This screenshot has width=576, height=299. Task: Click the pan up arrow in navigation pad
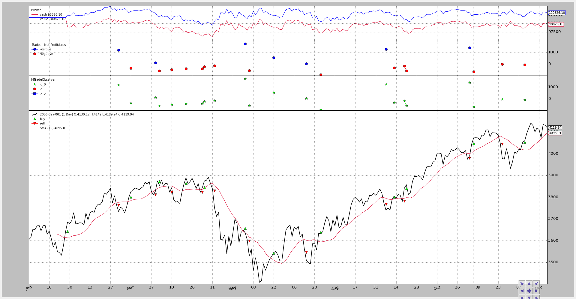529,284
